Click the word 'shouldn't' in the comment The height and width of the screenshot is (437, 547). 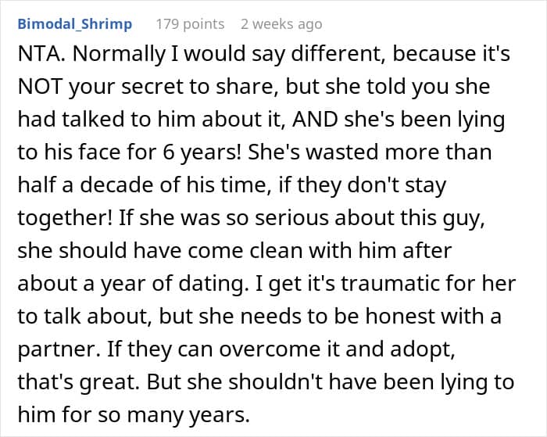pos(276,381)
